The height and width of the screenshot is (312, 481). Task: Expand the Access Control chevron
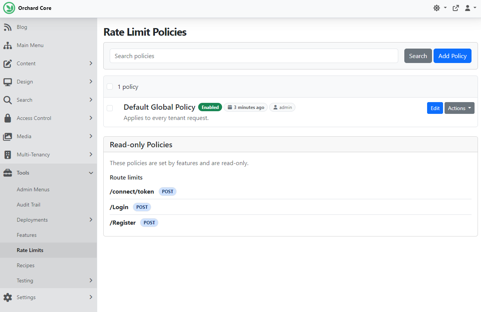pos(91,118)
